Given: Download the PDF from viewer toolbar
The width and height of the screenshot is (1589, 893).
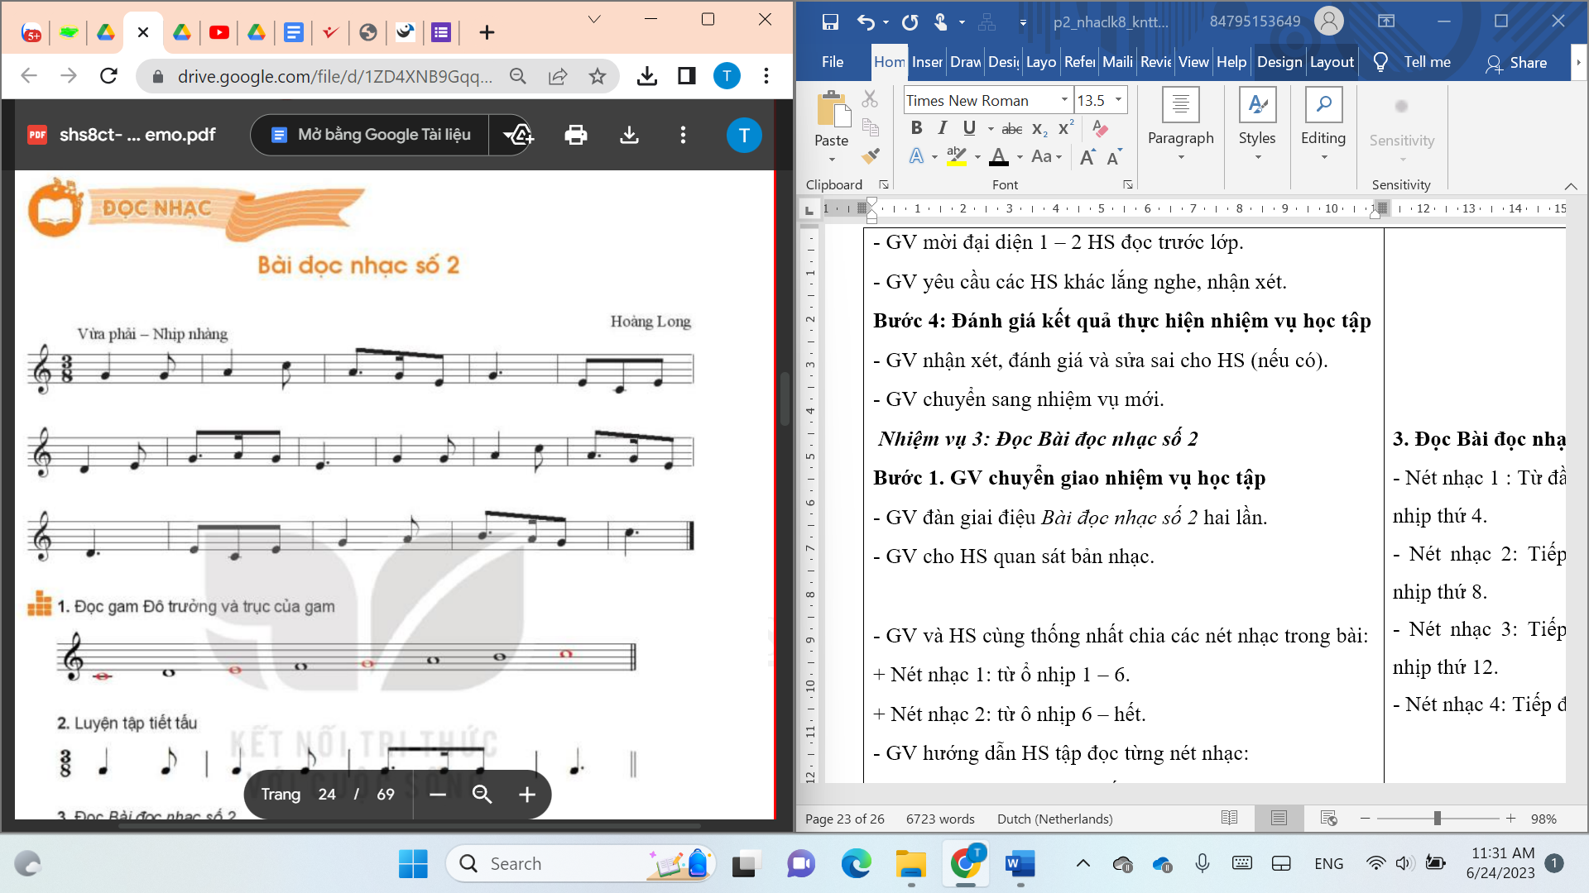Looking at the screenshot, I should [629, 135].
